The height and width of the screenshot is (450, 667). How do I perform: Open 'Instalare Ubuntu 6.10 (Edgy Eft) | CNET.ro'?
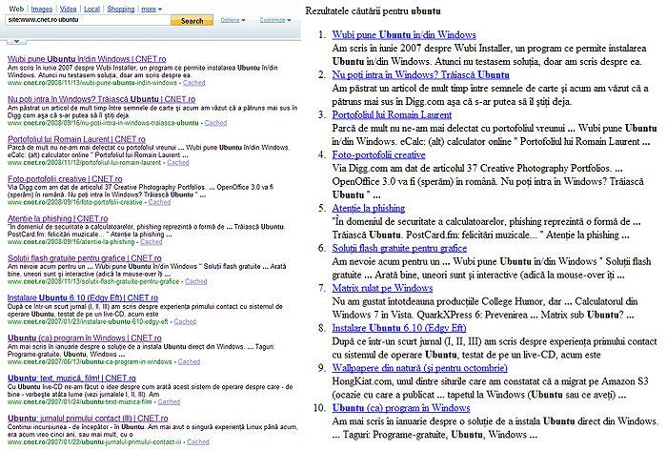point(83,298)
